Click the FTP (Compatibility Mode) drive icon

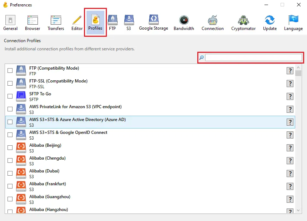tap(21, 70)
